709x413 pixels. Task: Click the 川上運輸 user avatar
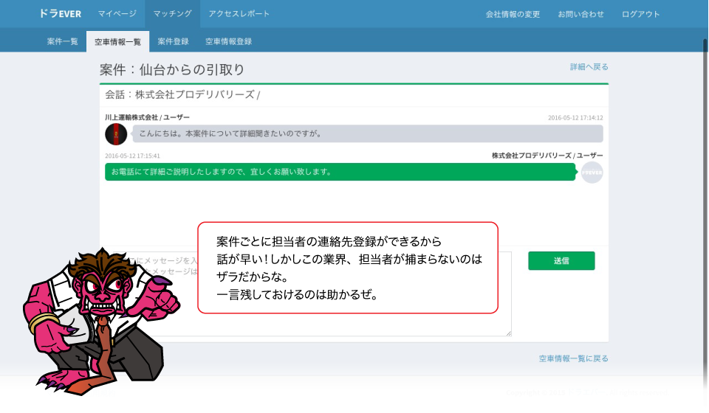(x=116, y=134)
